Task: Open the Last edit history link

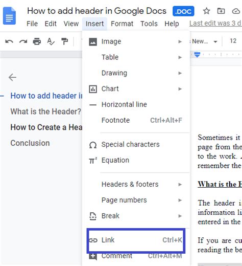Action: 215,24
